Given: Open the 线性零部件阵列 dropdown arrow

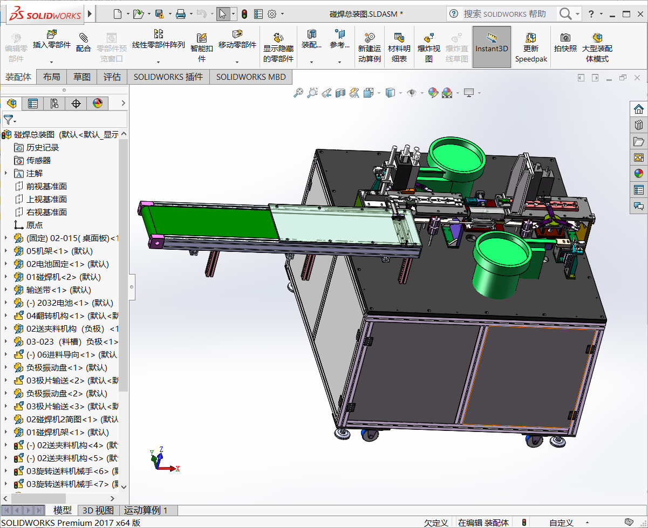Looking at the screenshot, I should [158, 62].
